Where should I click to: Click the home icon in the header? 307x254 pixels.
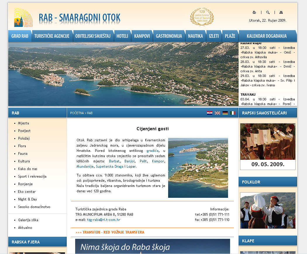[x=254, y=12]
